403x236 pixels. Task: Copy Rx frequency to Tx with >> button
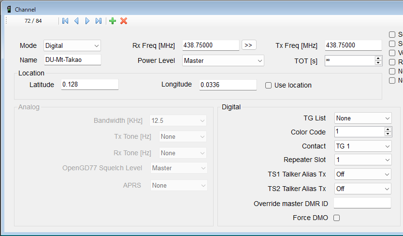[x=248, y=45]
